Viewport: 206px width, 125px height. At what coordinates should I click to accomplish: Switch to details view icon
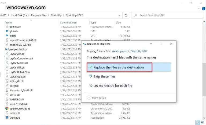(x=198, y=122)
